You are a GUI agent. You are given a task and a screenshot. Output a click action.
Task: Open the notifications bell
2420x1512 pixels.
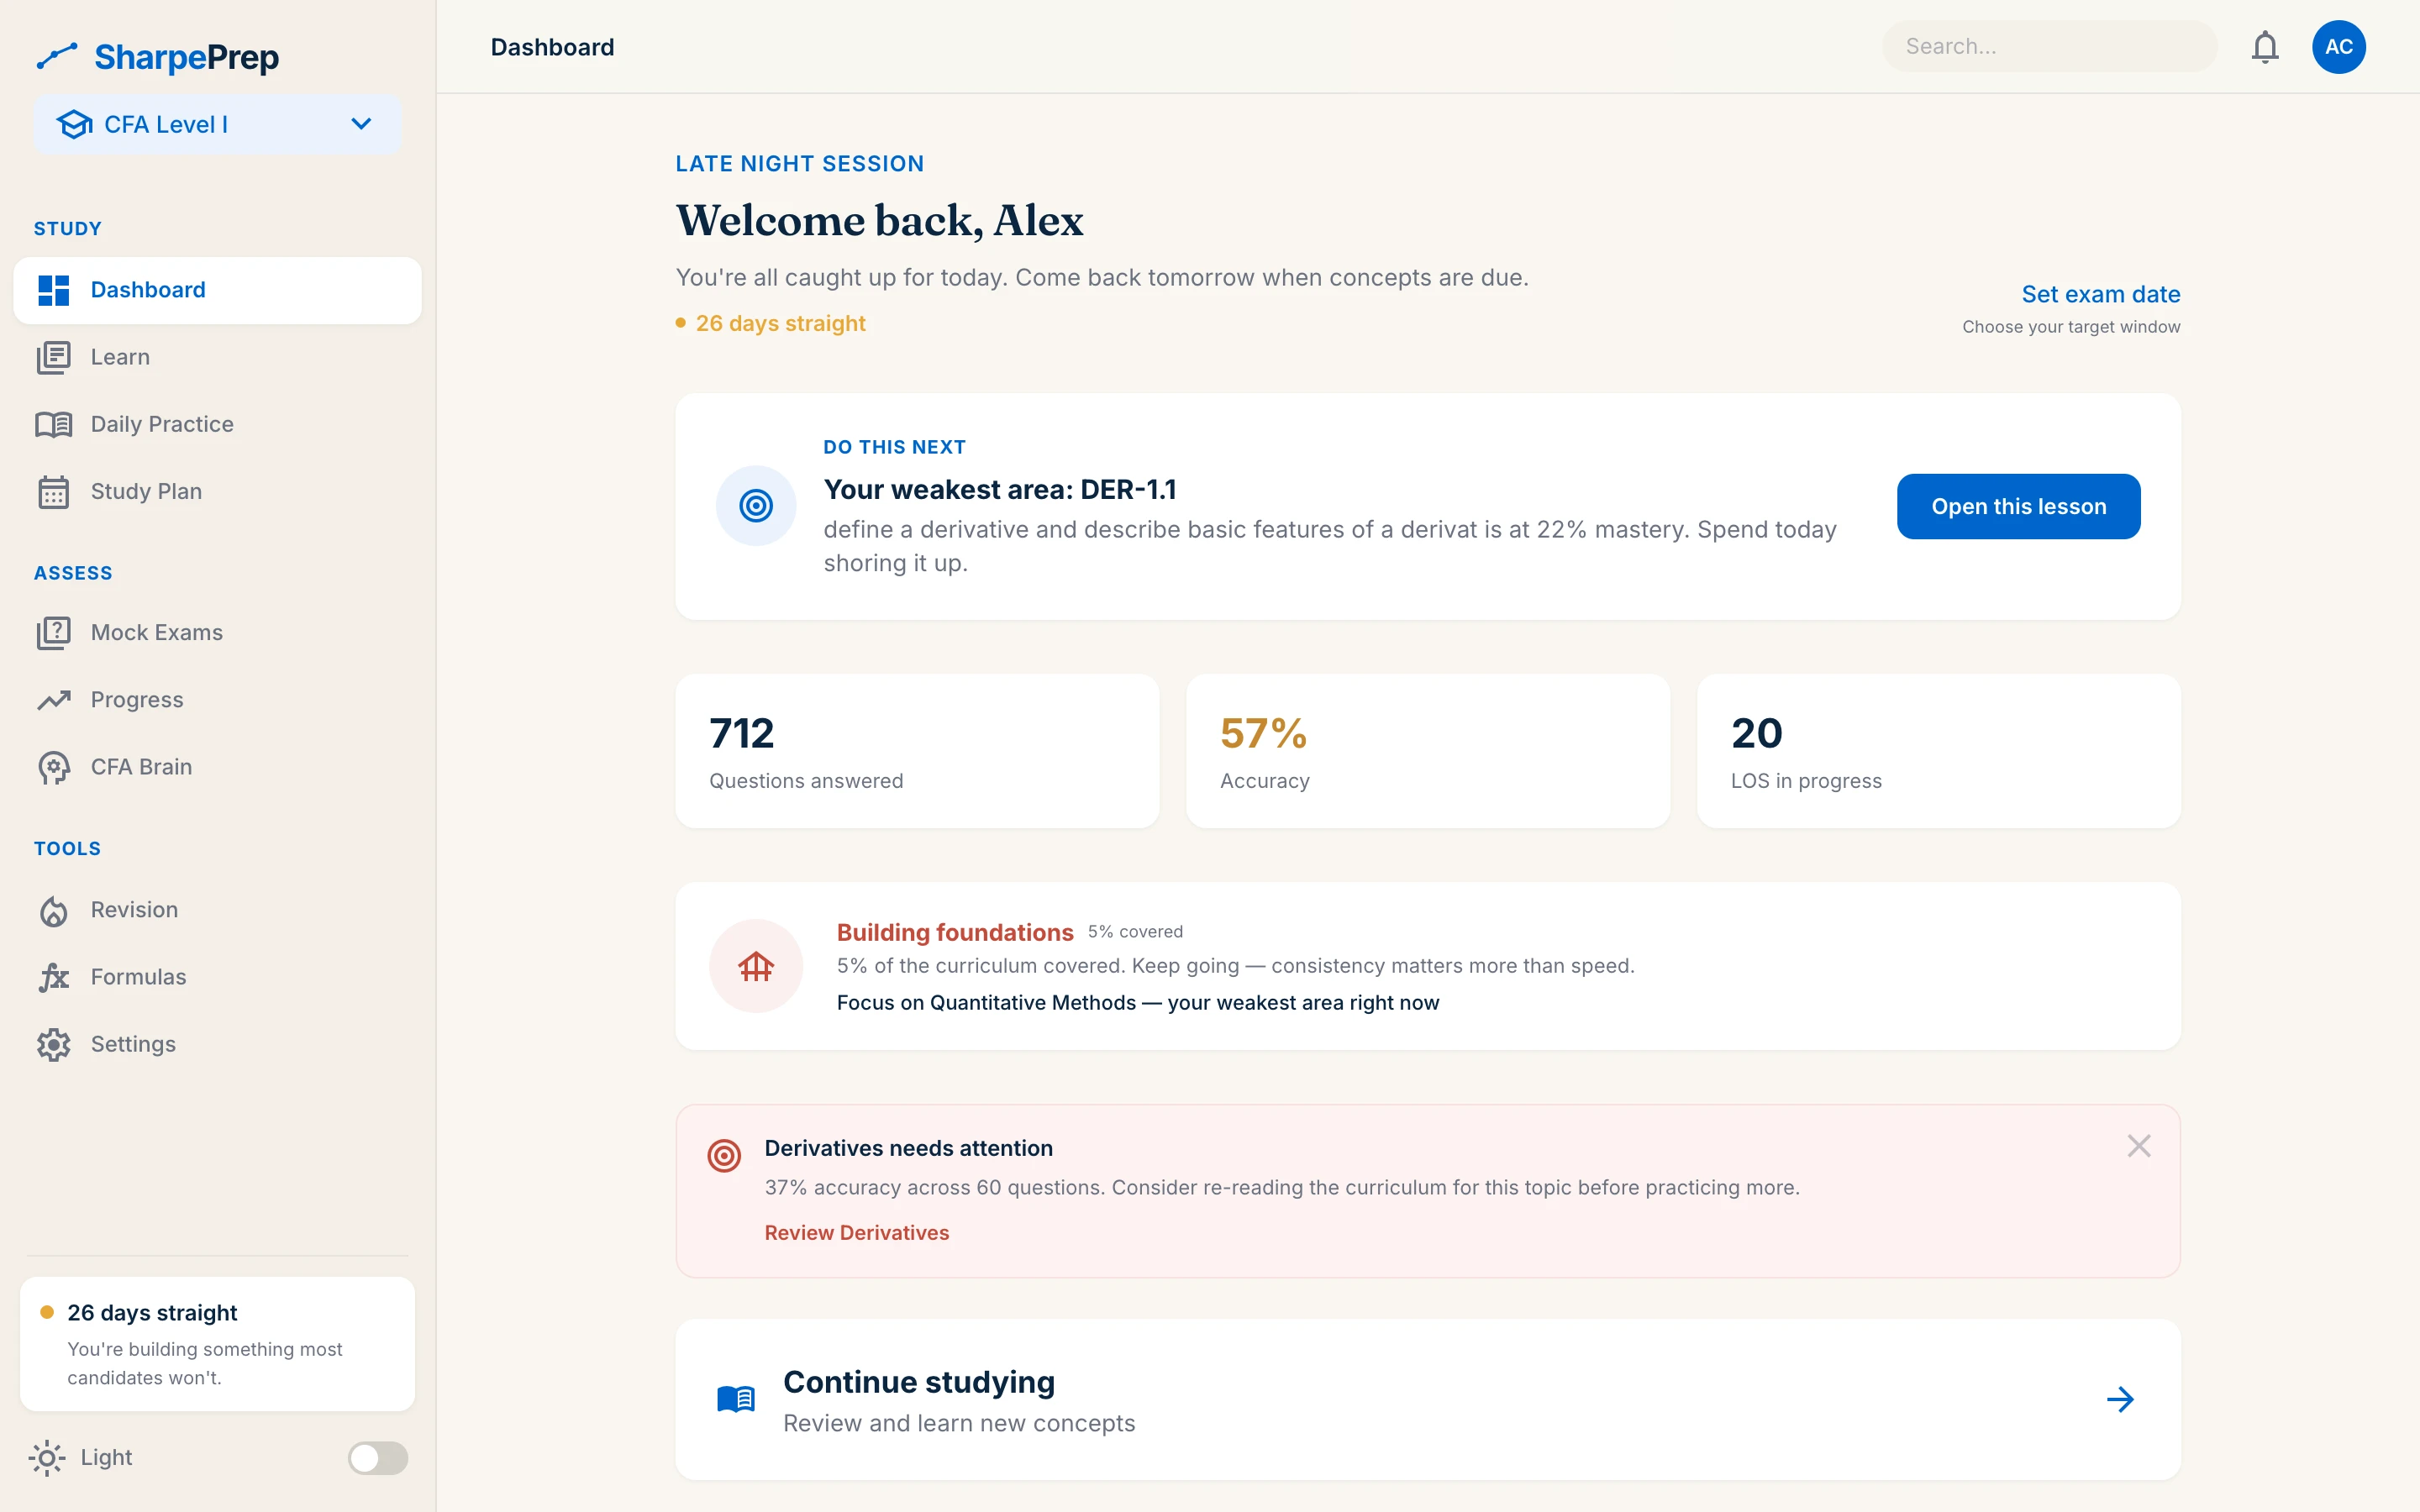point(2264,47)
